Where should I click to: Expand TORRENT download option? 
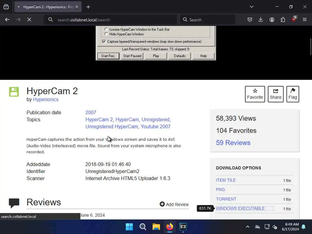pyautogui.click(x=226, y=199)
